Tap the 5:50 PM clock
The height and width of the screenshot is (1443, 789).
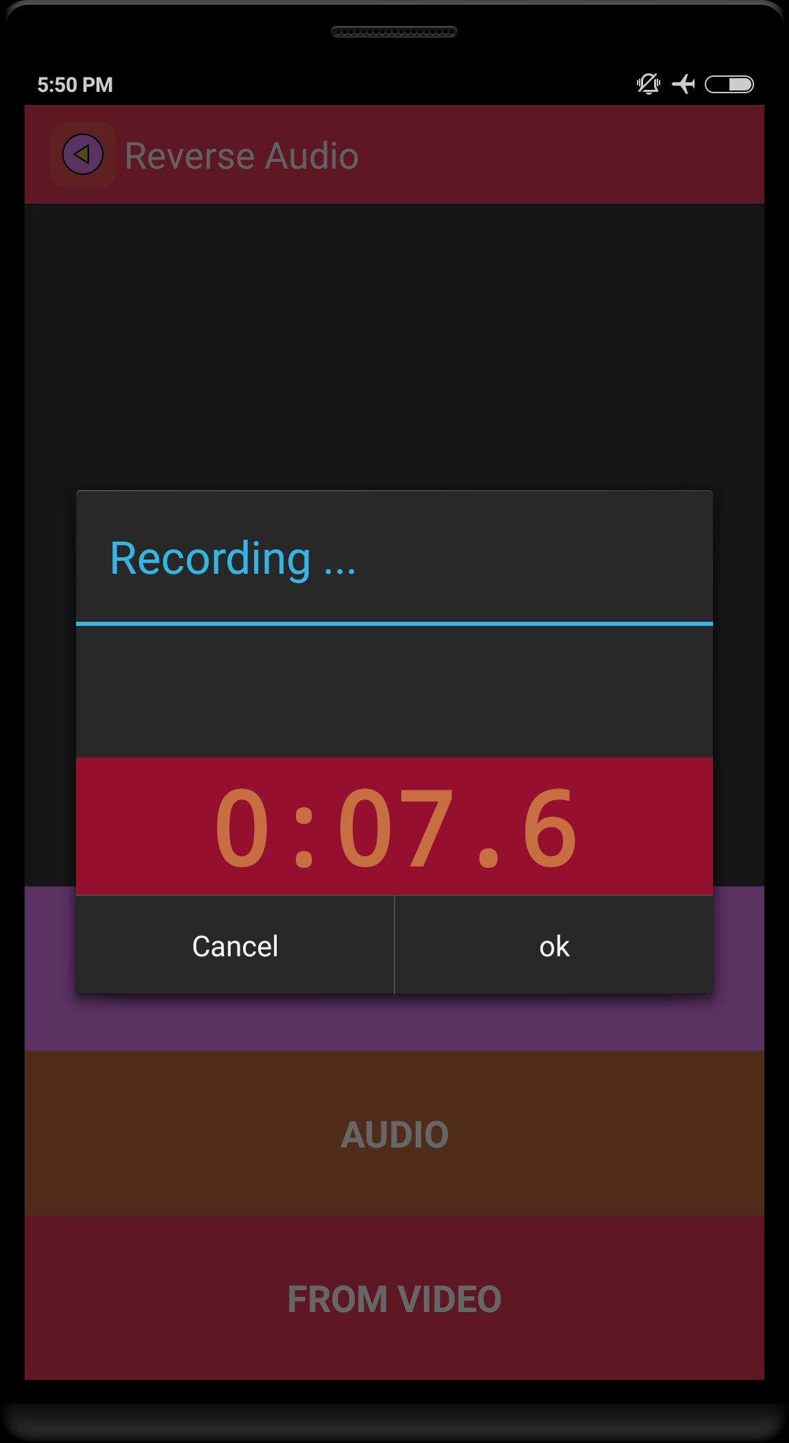pos(75,85)
